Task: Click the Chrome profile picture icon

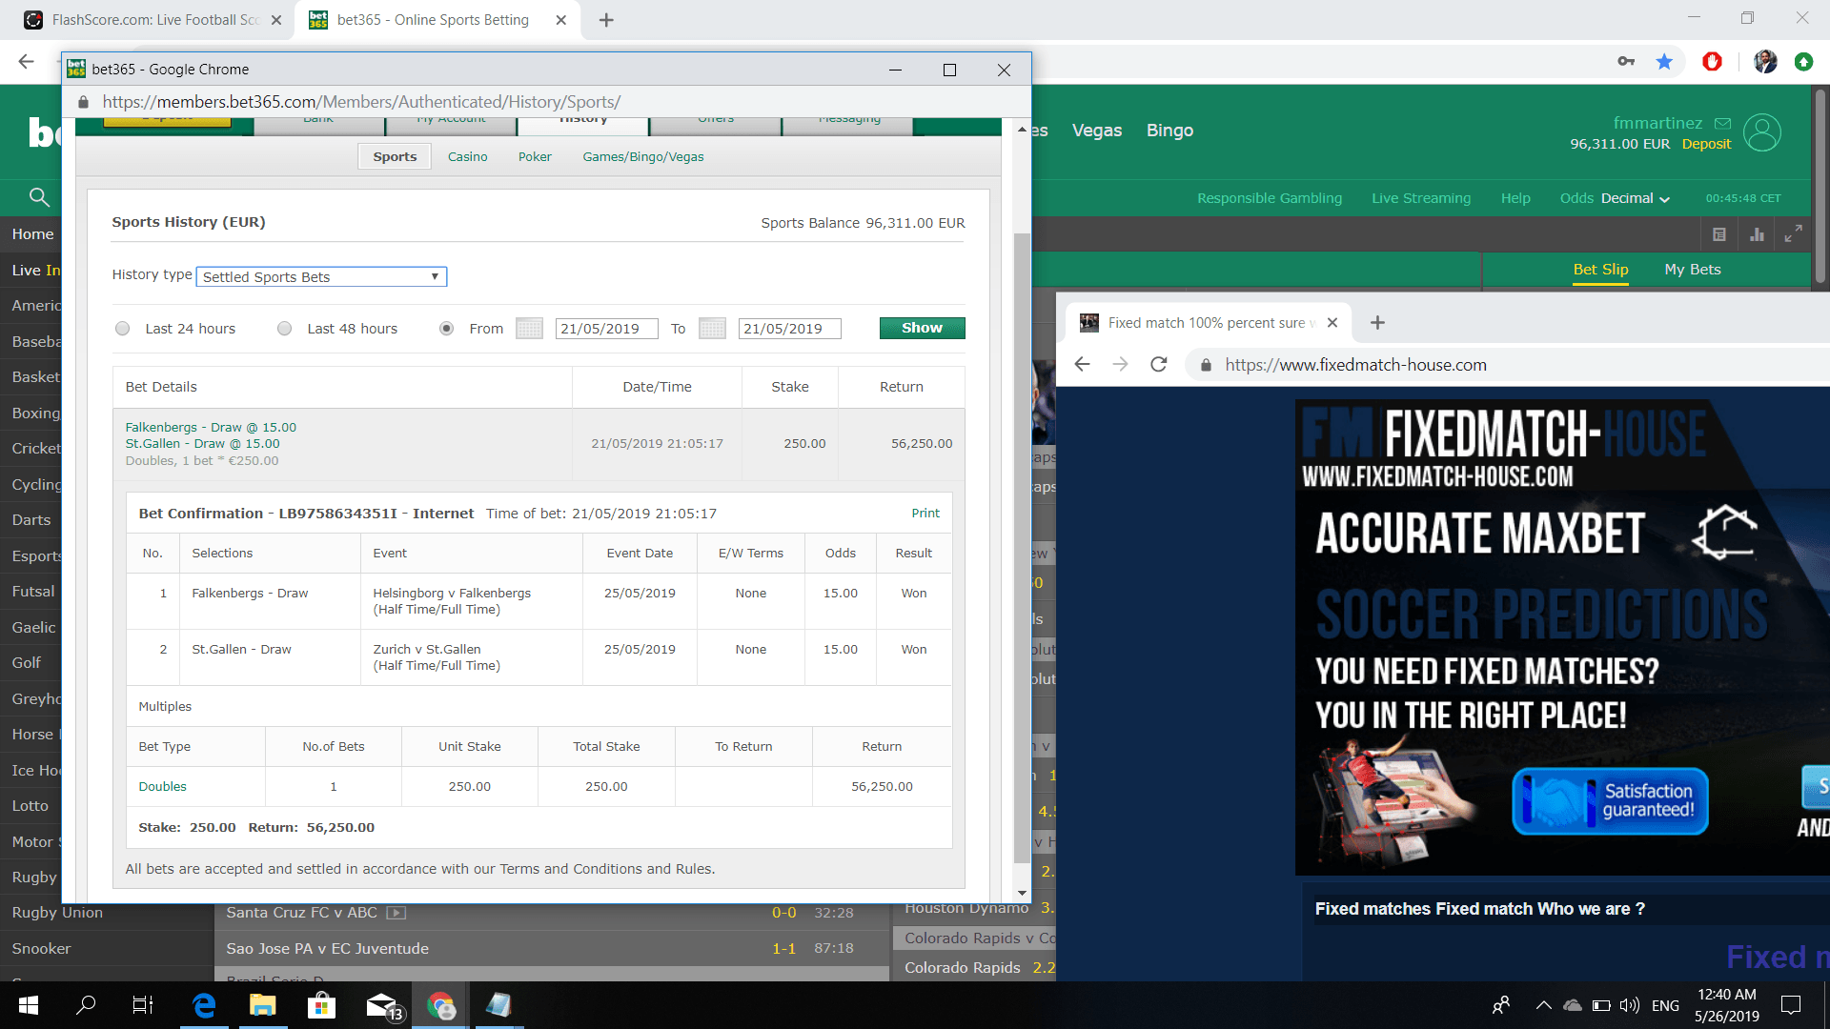Action: point(1765,62)
